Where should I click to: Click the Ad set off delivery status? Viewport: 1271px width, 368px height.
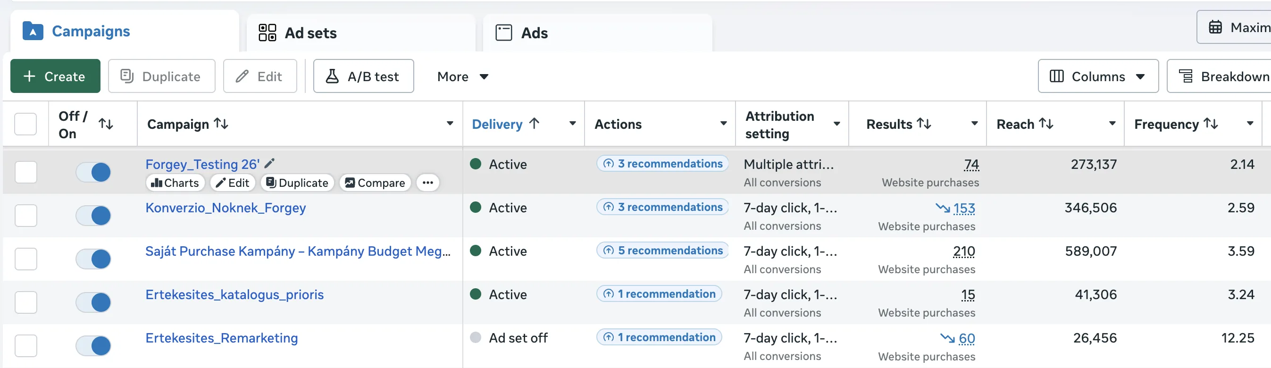518,338
